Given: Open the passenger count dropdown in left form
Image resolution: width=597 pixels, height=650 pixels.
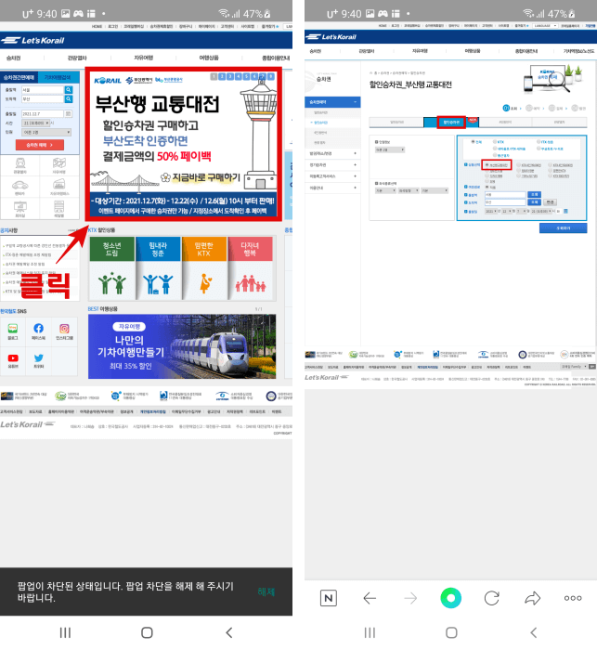Looking at the screenshot, I should (46, 132).
